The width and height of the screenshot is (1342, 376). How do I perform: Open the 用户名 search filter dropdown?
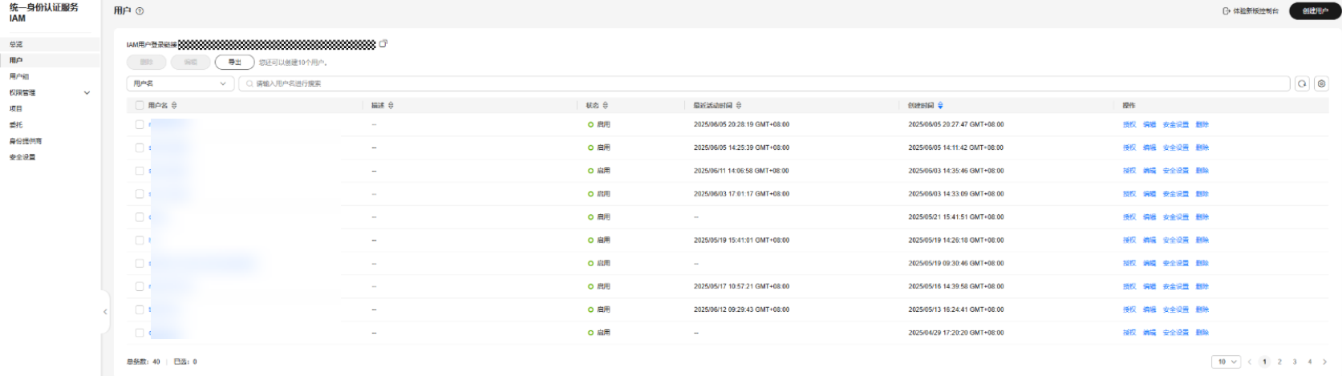tap(180, 83)
